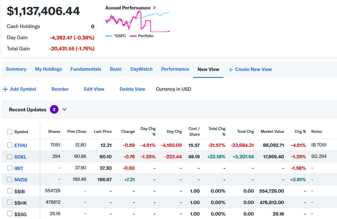Click the plus icon beside Create New View
Viewport: 337px width, 219px height.
click(231, 70)
